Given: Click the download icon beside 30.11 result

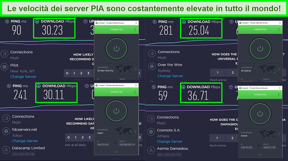Looking at the screenshot, I should [x=39, y=86].
